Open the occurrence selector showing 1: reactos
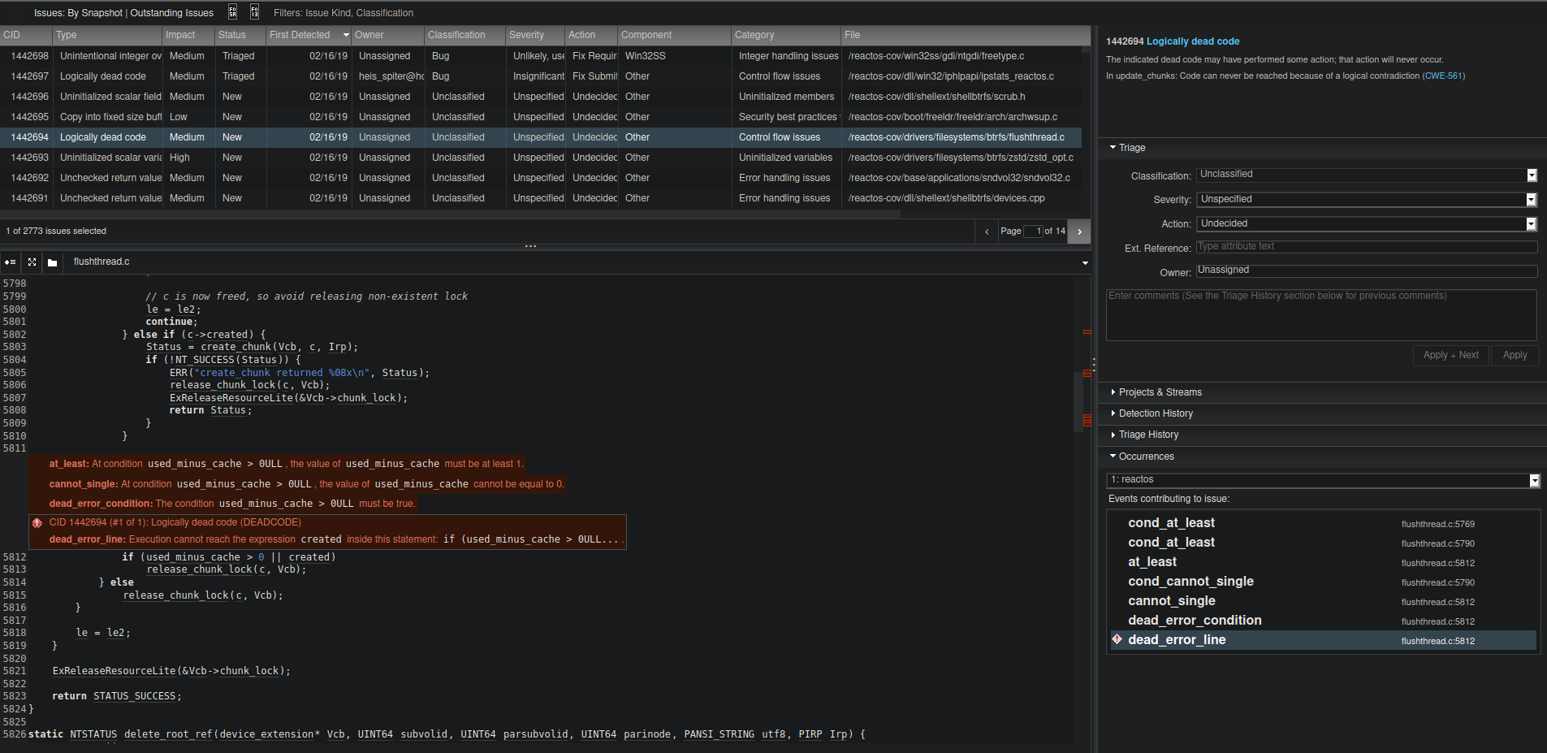1547x753 pixels. point(1533,480)
